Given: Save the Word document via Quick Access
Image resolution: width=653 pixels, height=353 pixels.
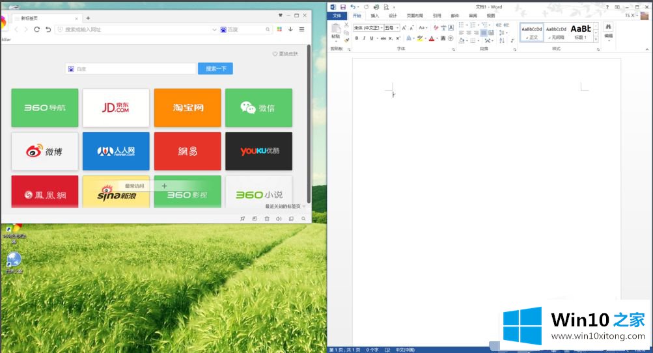Looking at the screenshot, I should 342,7.
